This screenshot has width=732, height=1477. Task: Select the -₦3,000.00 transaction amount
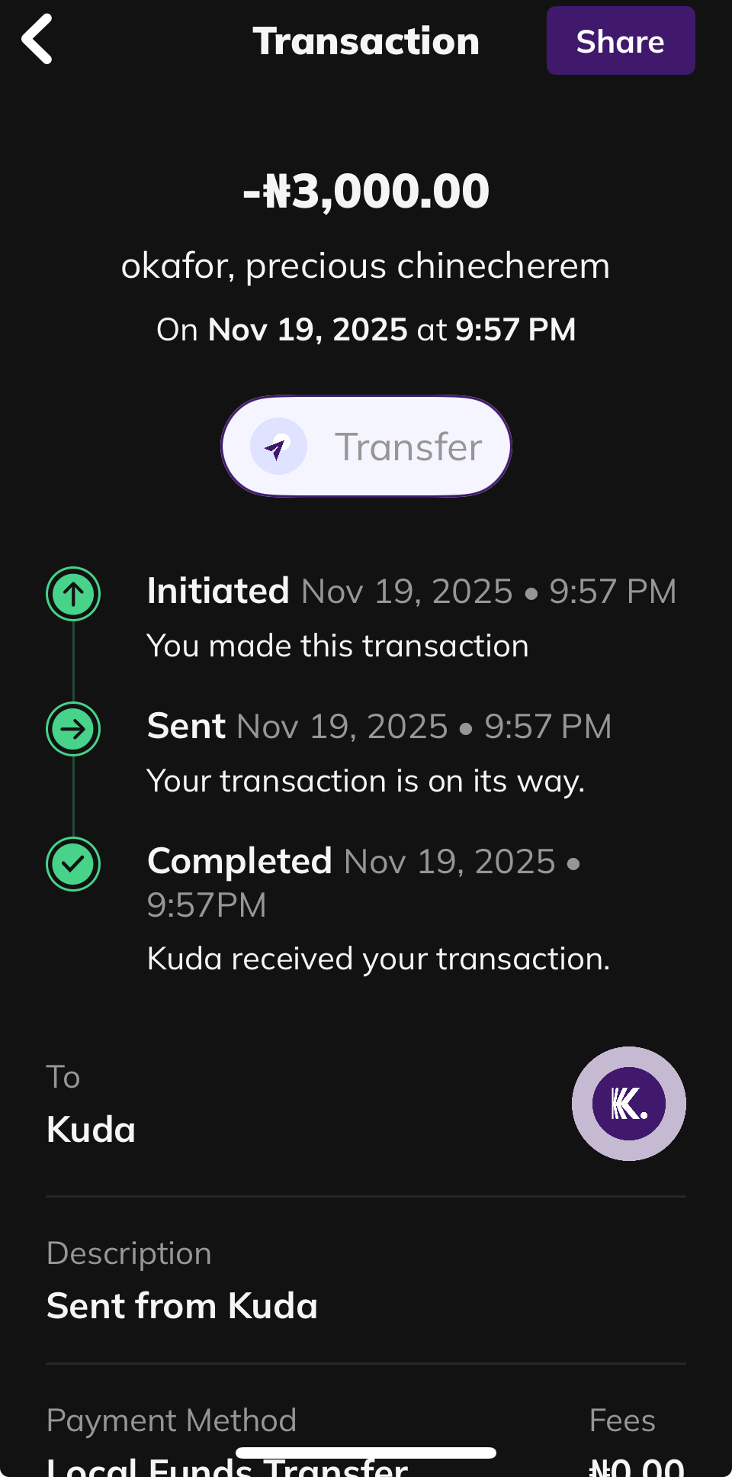pyautogui.click(x=366, y=191)
